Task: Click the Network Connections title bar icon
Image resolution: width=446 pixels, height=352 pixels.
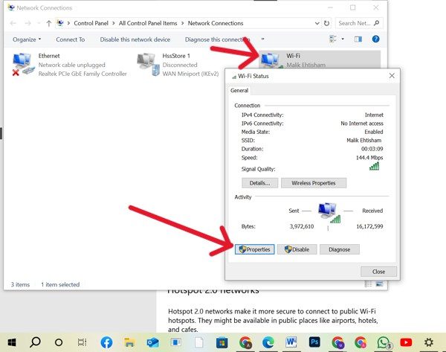Action: pyautogui.click(x=11, y=7)
